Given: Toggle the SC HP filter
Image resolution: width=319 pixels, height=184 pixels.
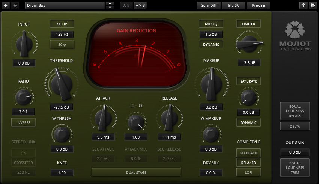Looking at the screenshot, I should [x=62, y=24].
